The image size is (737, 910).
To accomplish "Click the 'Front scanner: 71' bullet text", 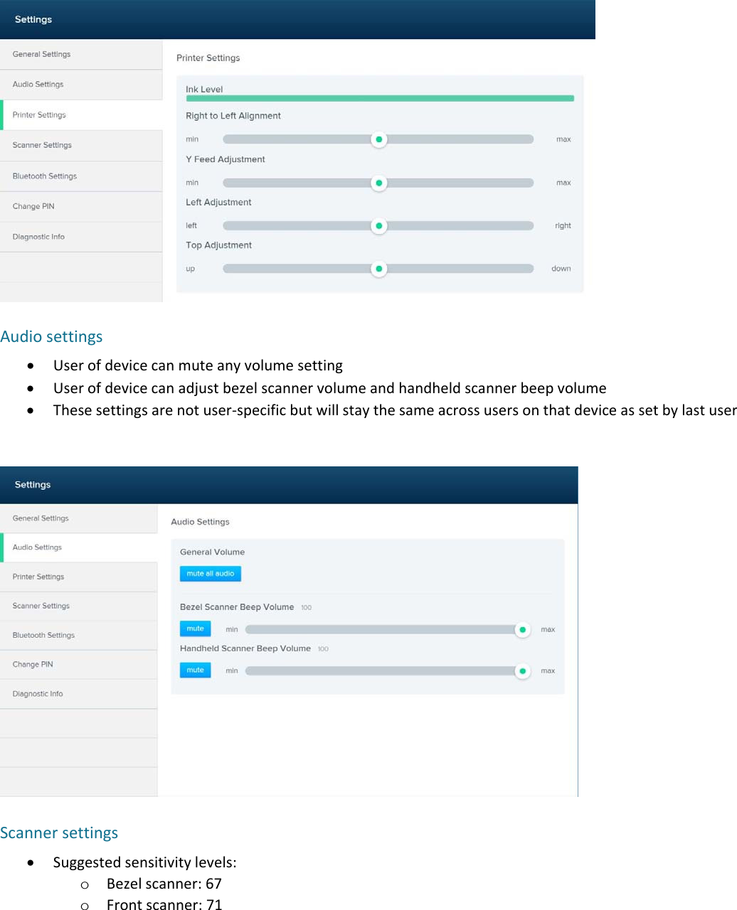I will coord(164,904).
